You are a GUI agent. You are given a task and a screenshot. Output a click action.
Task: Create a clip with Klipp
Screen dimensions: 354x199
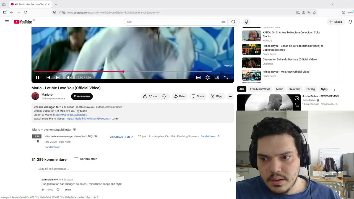pyautogui.click(x=217, y=96)
